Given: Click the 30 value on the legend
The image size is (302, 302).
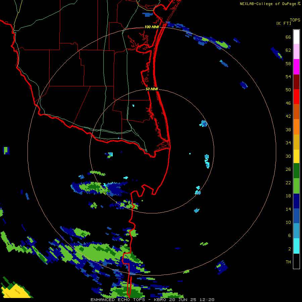Looking at the screenshot, I should [x=288, y=156].
